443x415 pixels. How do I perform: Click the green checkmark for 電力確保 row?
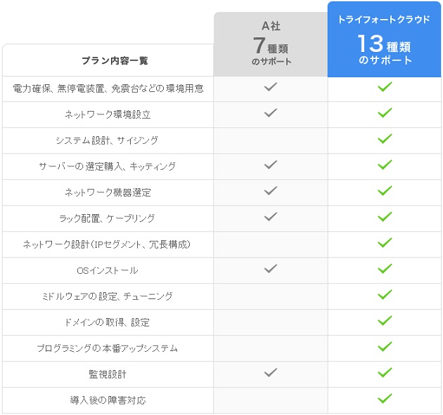pos(385,86)
